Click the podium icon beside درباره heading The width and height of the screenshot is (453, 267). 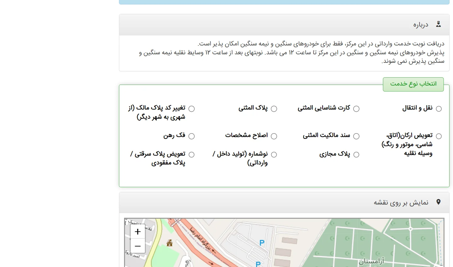click(438, 24)
